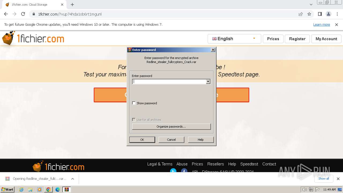Open the Prices page from header

tap(273, 39)
